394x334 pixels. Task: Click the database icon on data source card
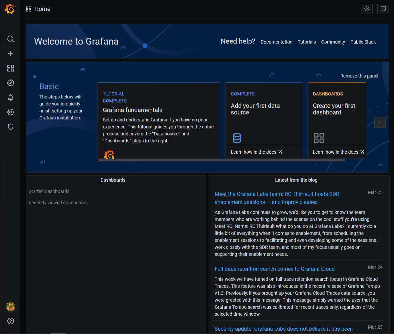237,138
